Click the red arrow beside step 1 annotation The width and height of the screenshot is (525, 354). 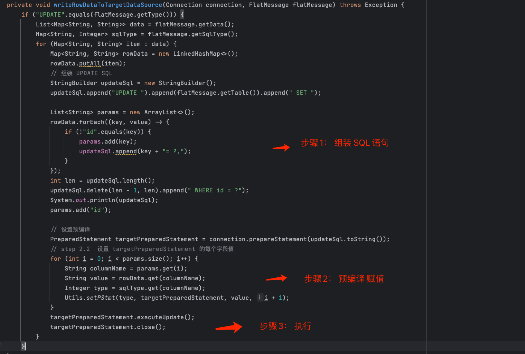click(x=281, y=147)
